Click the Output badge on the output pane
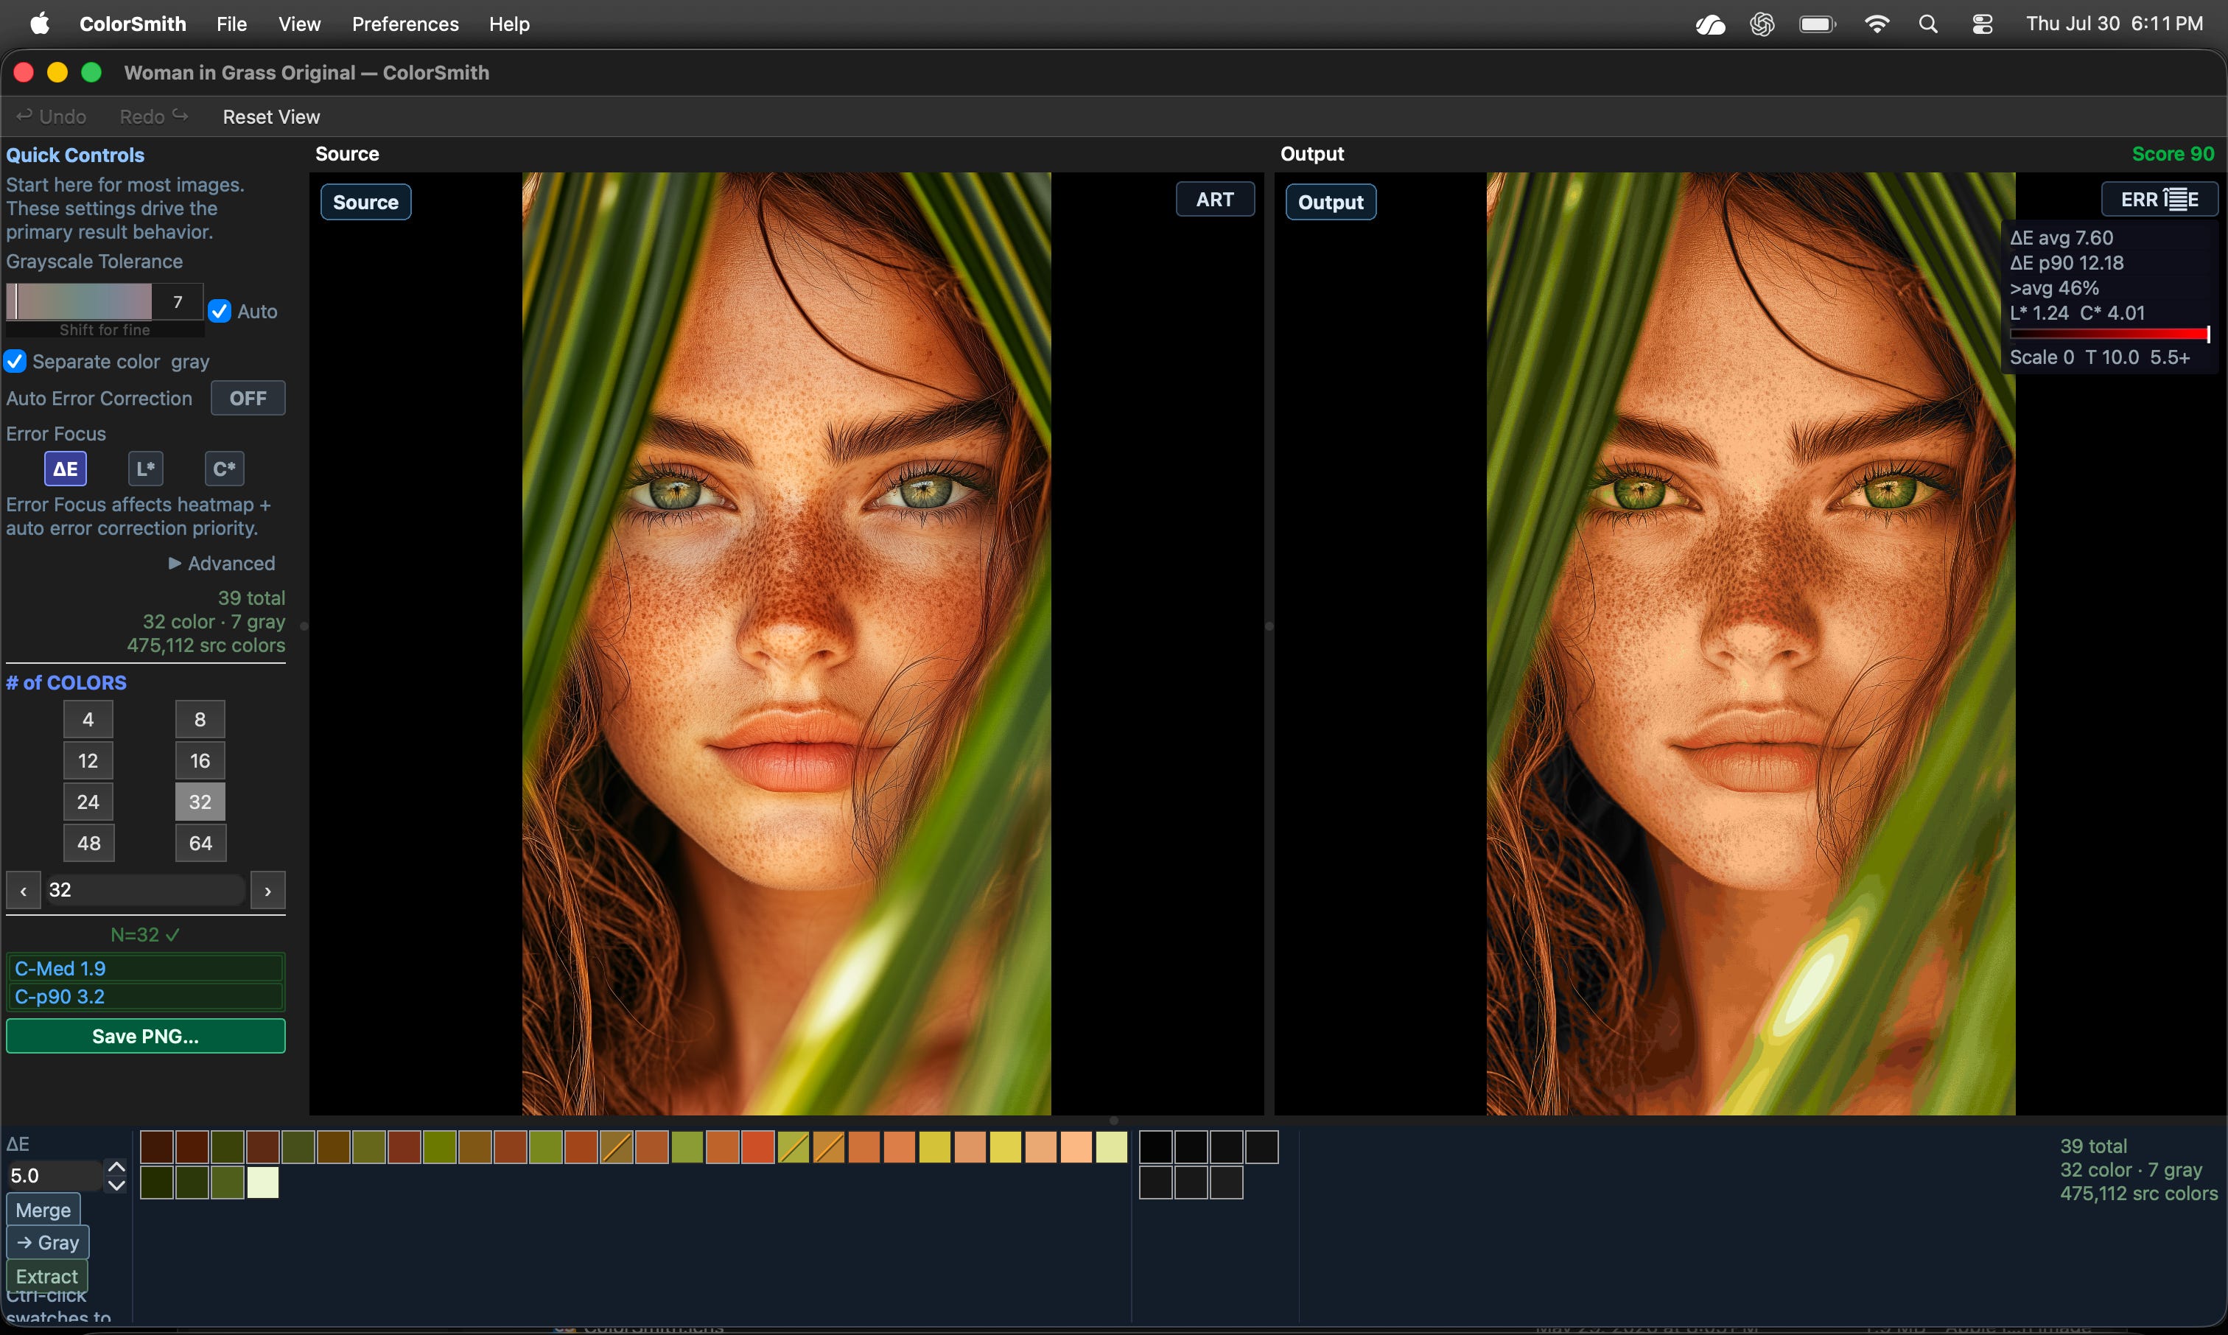 (1331, 203)
